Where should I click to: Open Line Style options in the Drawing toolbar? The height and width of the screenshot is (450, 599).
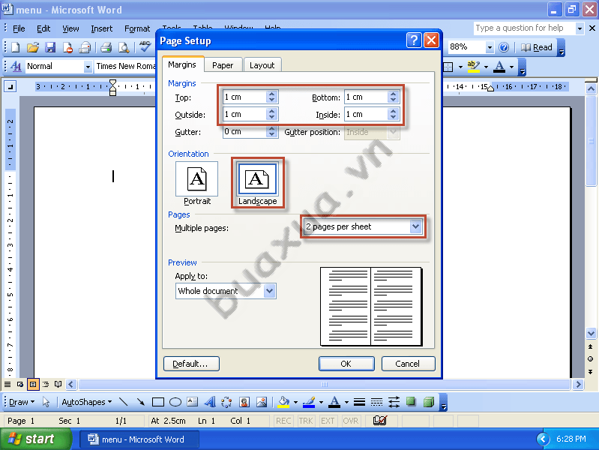[x=359, y=402]
